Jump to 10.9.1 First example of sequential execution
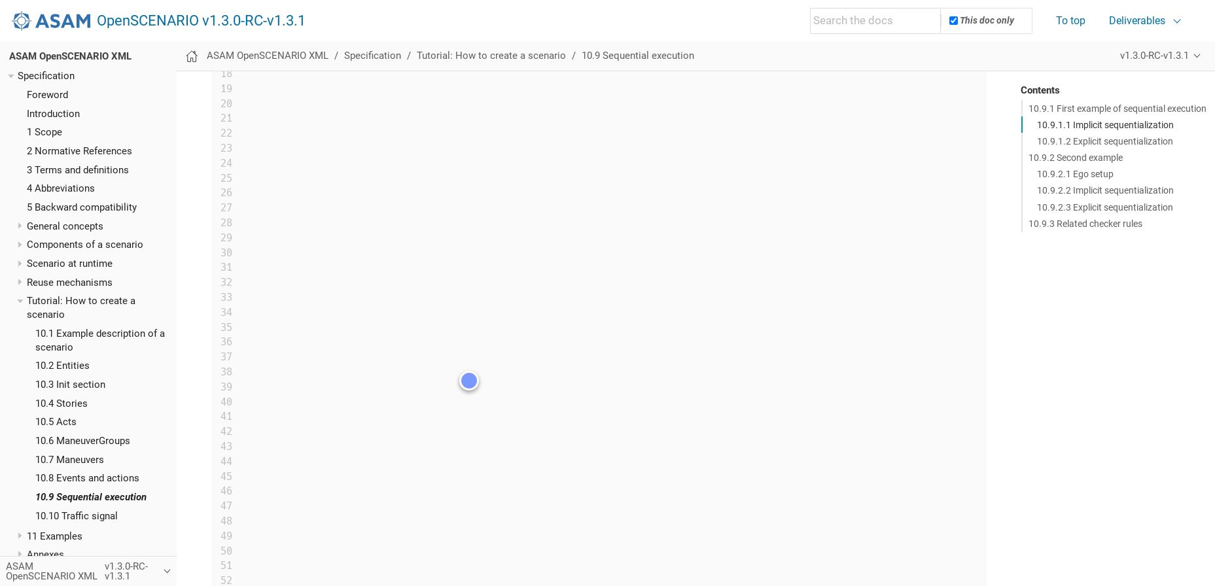The image size is (1215, 586). click(1117, 109)
